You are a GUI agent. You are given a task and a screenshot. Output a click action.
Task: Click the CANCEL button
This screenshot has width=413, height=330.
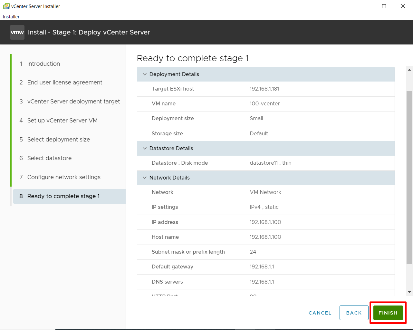pos(320,313)
